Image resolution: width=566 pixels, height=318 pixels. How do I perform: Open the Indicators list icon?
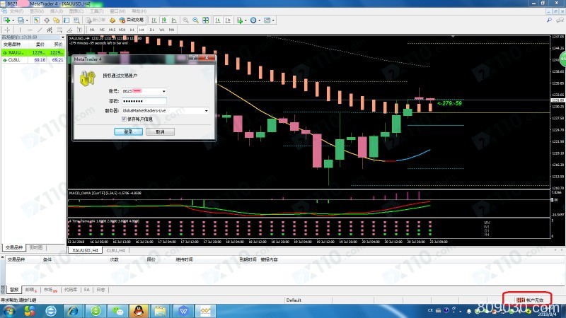pyautogui.click(x=240, y=20)
